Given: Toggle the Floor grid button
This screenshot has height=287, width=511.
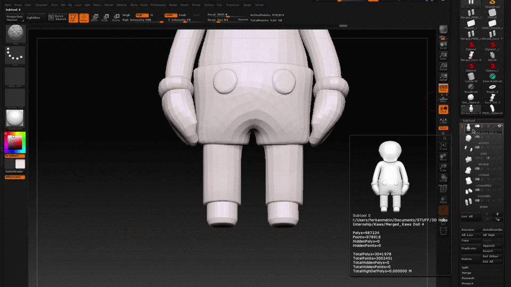Looking at the screenshot, I should 443,99.
